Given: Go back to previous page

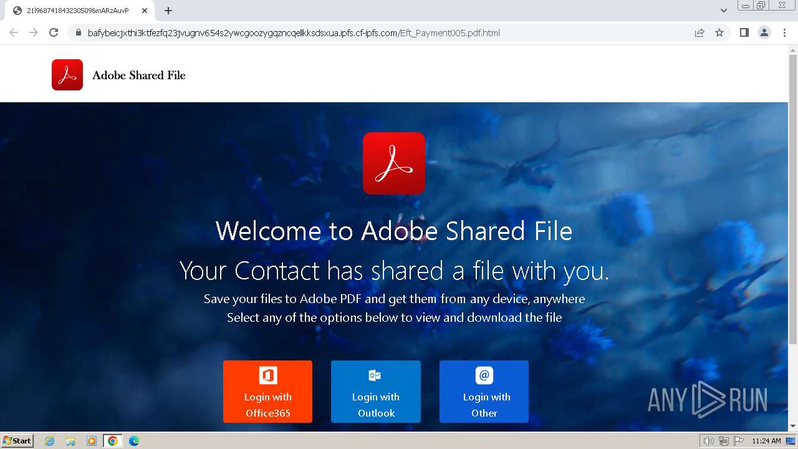Looking at the screenshot, I should [14, 33].
